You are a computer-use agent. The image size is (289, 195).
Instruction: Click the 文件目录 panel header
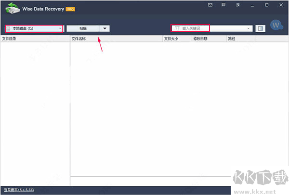coord(35,39)
